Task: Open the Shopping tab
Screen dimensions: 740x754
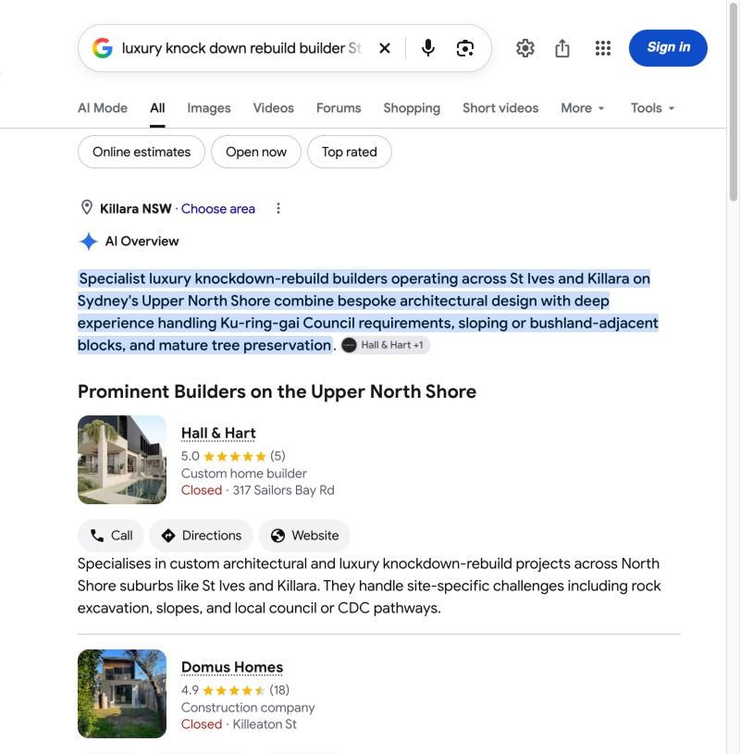Action: [x=412, y=107]
